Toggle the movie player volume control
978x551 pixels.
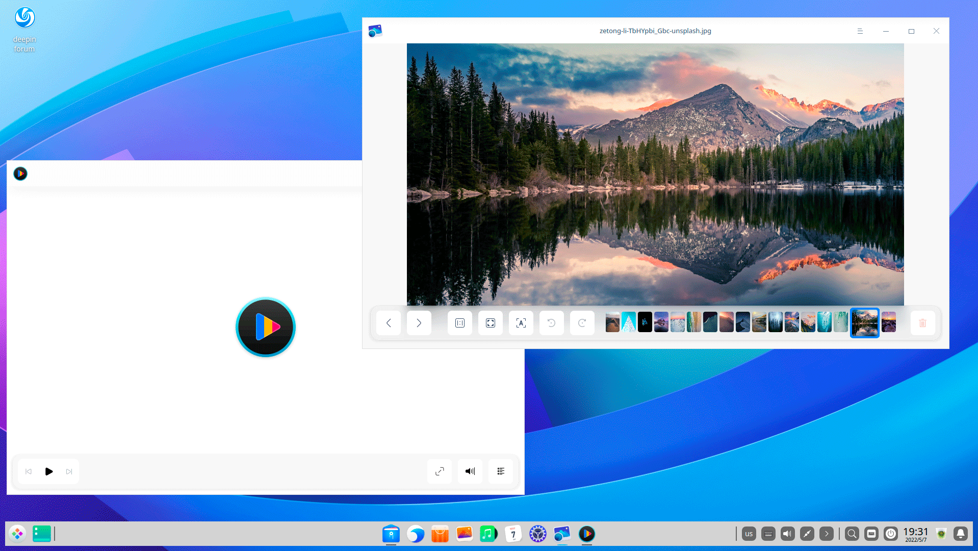point(470,471)
